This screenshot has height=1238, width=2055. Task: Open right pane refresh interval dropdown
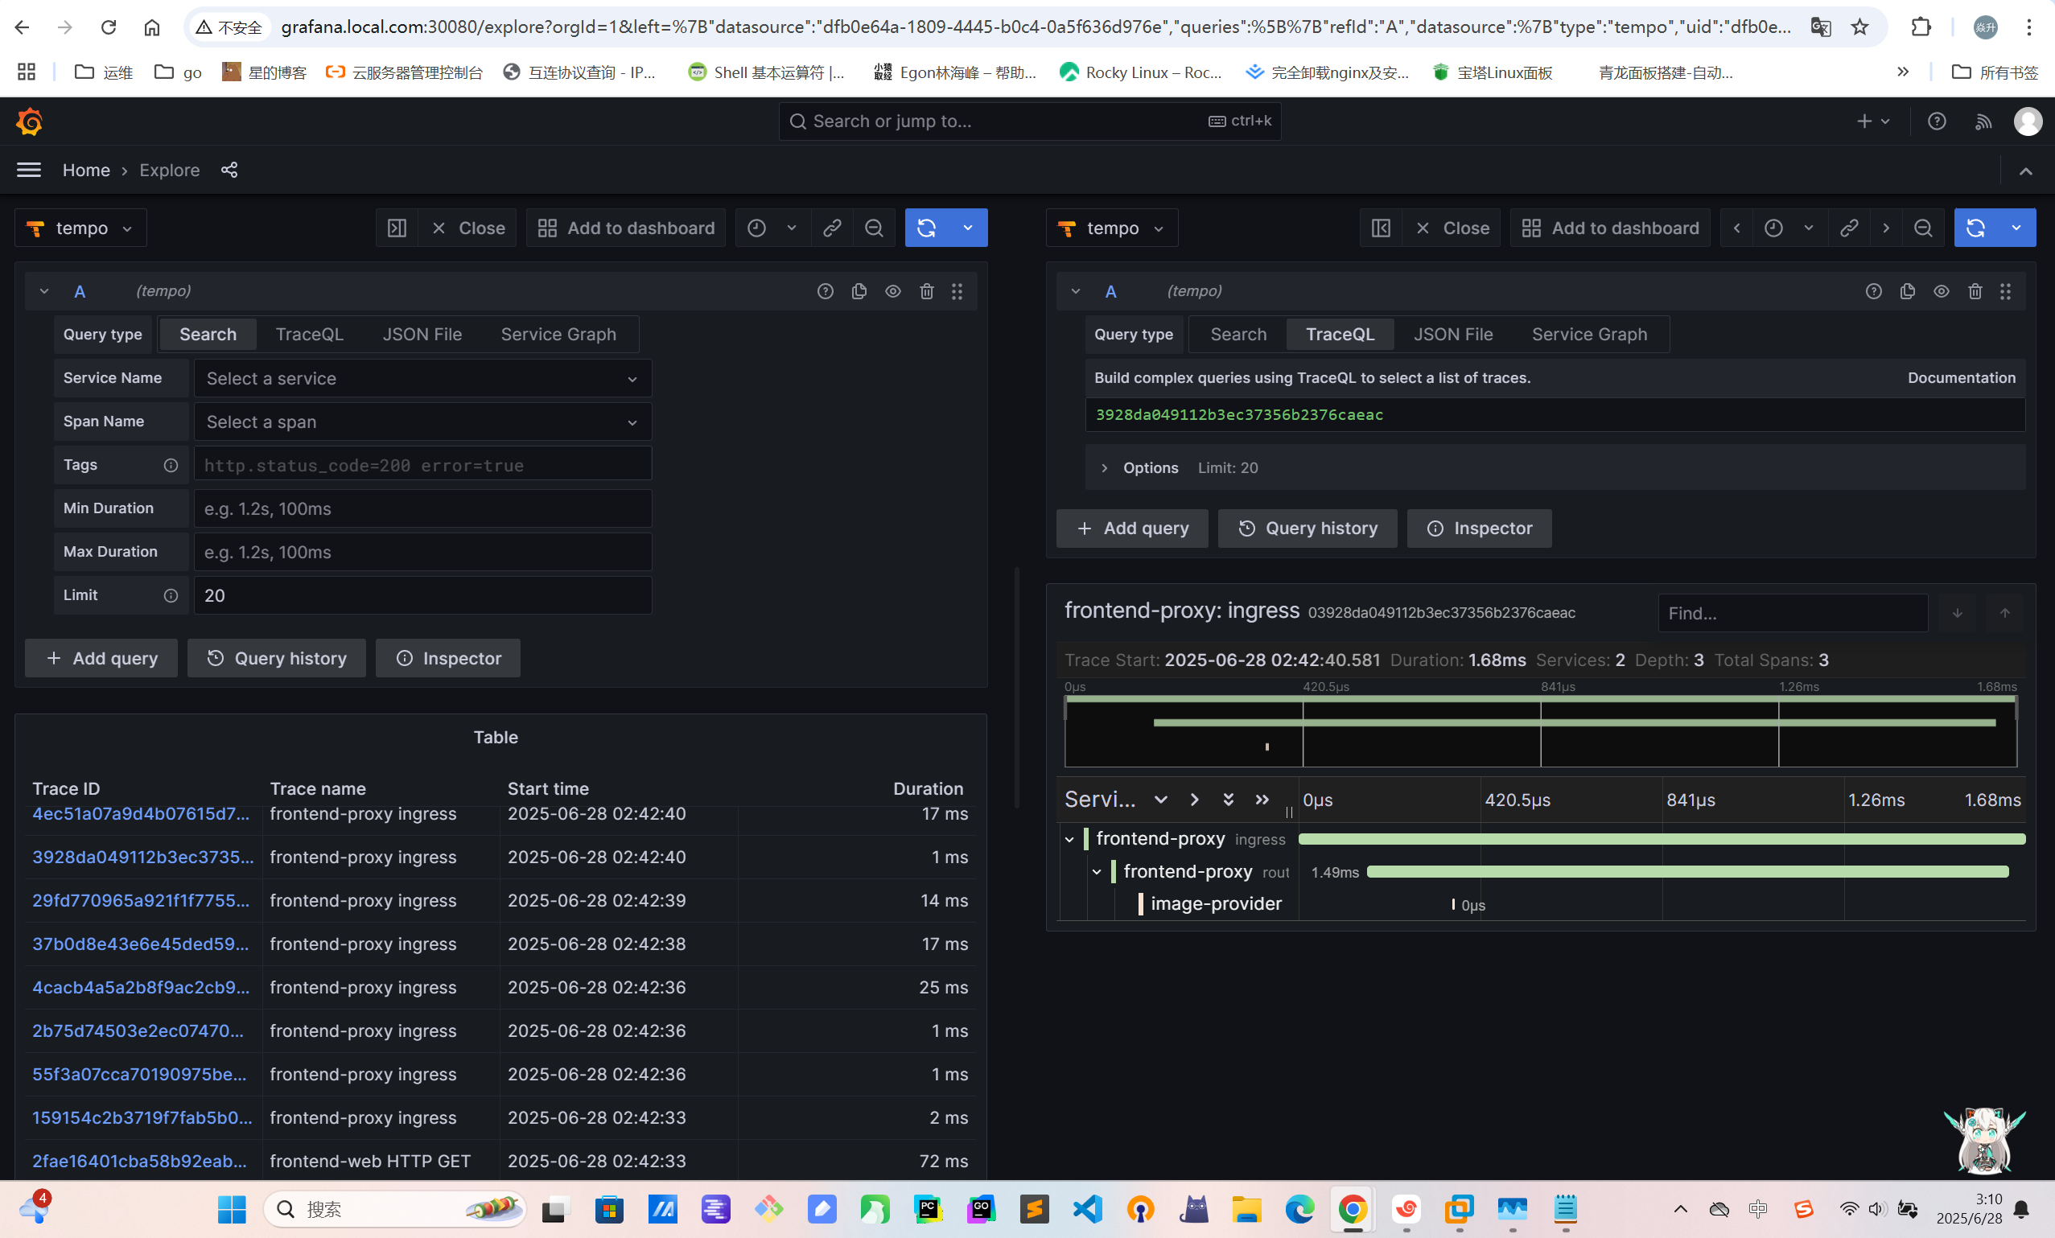[x=2016, y=228]
